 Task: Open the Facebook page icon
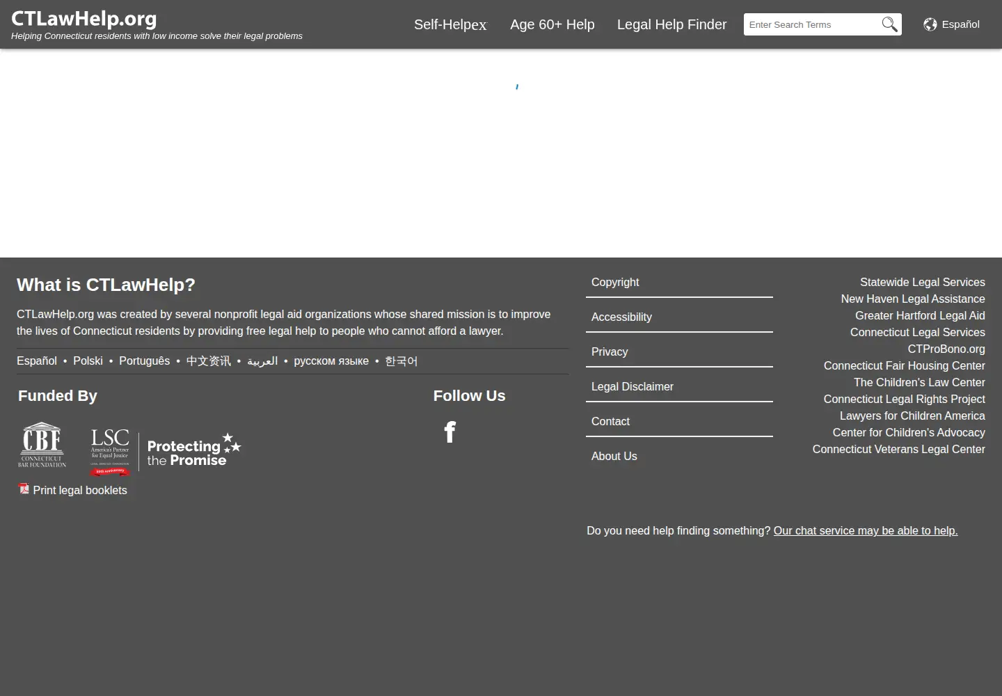[x=450, y=432]
